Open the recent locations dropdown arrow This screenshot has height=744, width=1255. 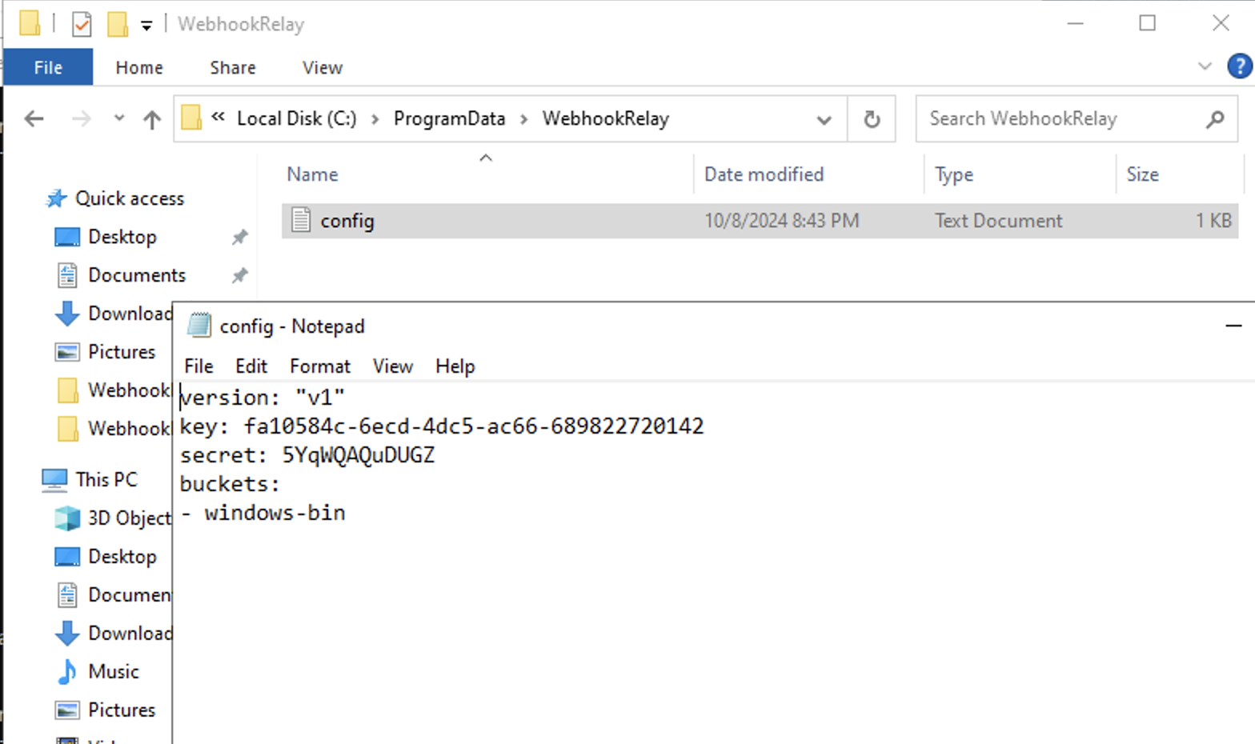(x=119, y=118)
